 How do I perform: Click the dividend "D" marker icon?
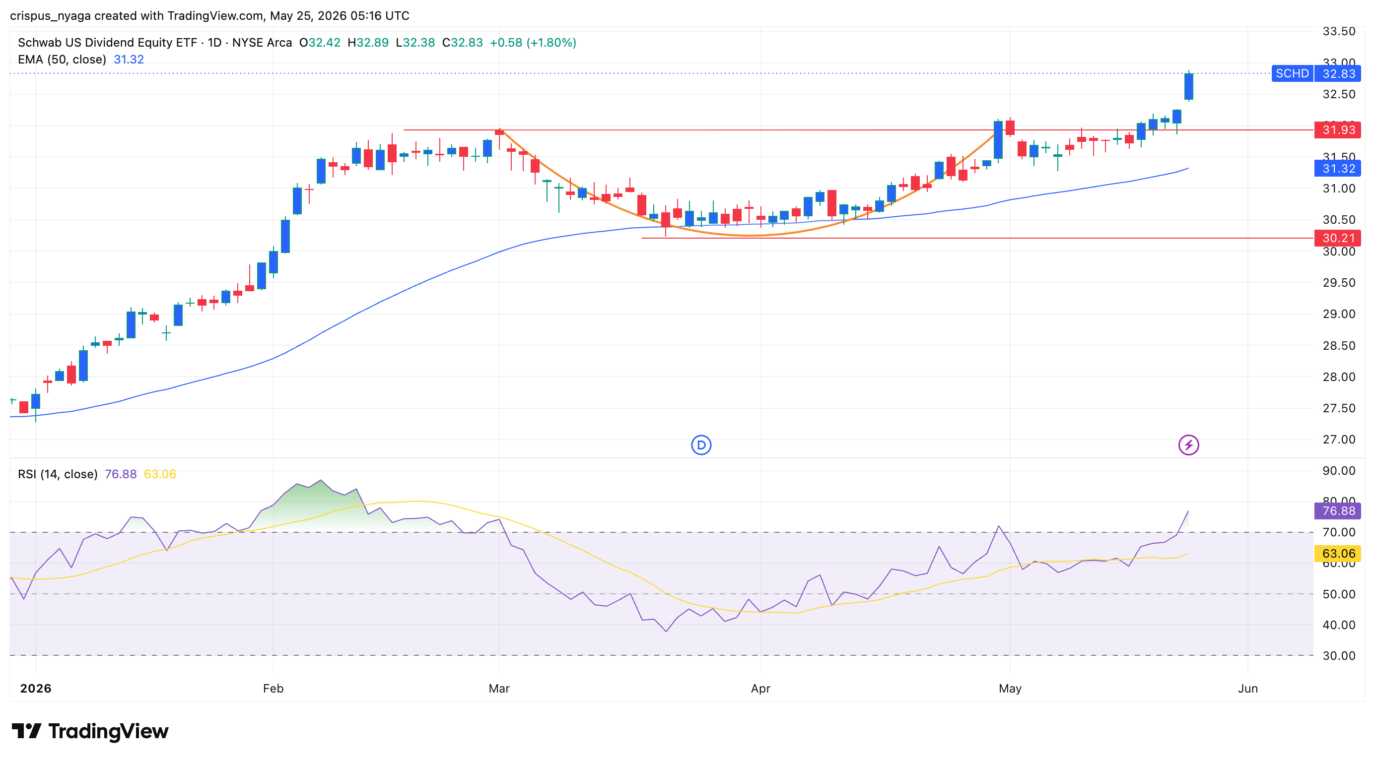click(x=701, y=445)
